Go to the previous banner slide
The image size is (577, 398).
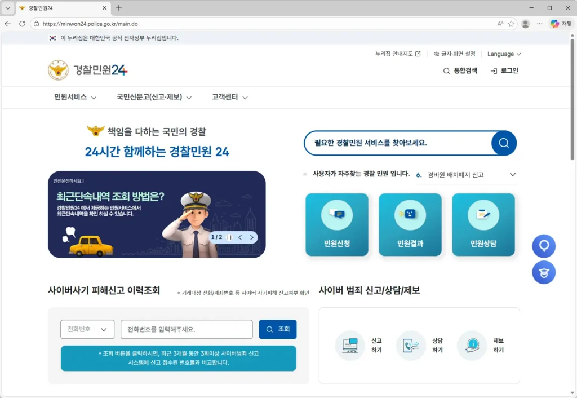tap(240, 237)
